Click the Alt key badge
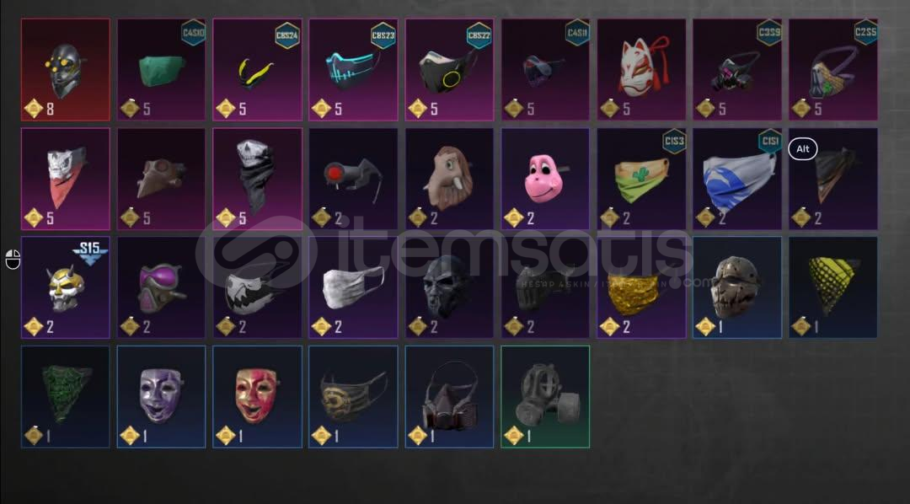The width and height of the screenshot is (910, 504). (803, 148)
